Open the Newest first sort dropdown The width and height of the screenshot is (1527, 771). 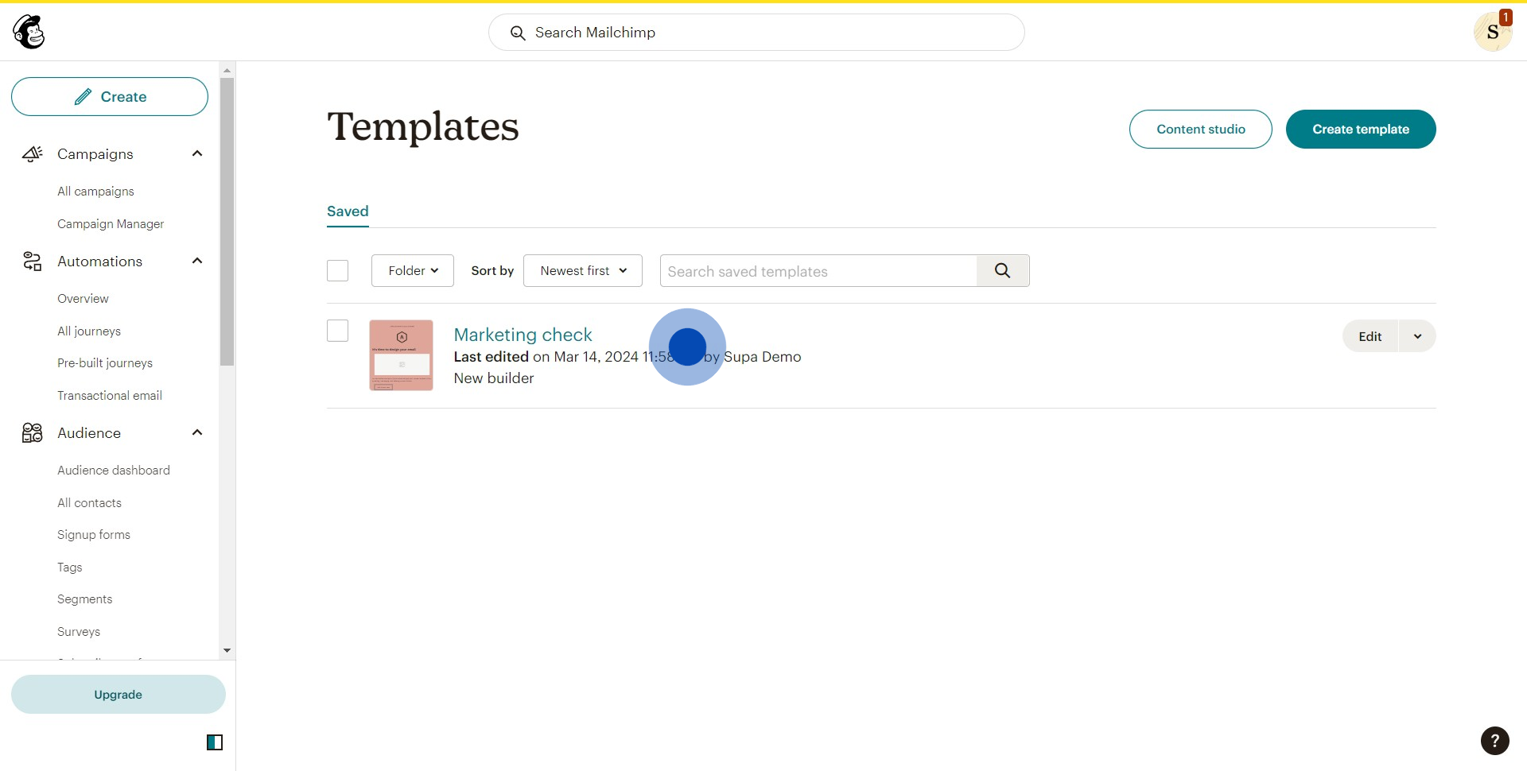[x=582, y=271]
